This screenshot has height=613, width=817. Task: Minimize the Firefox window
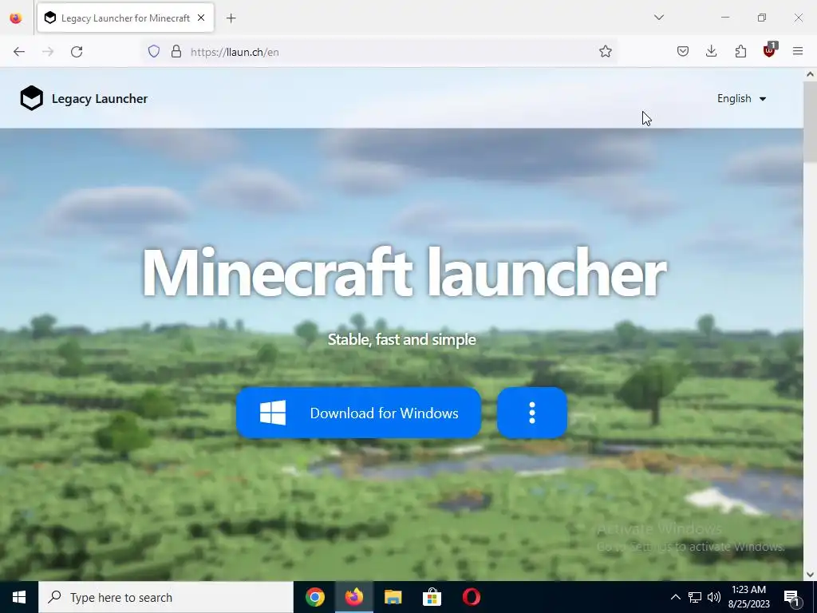[x=724, y=18]
